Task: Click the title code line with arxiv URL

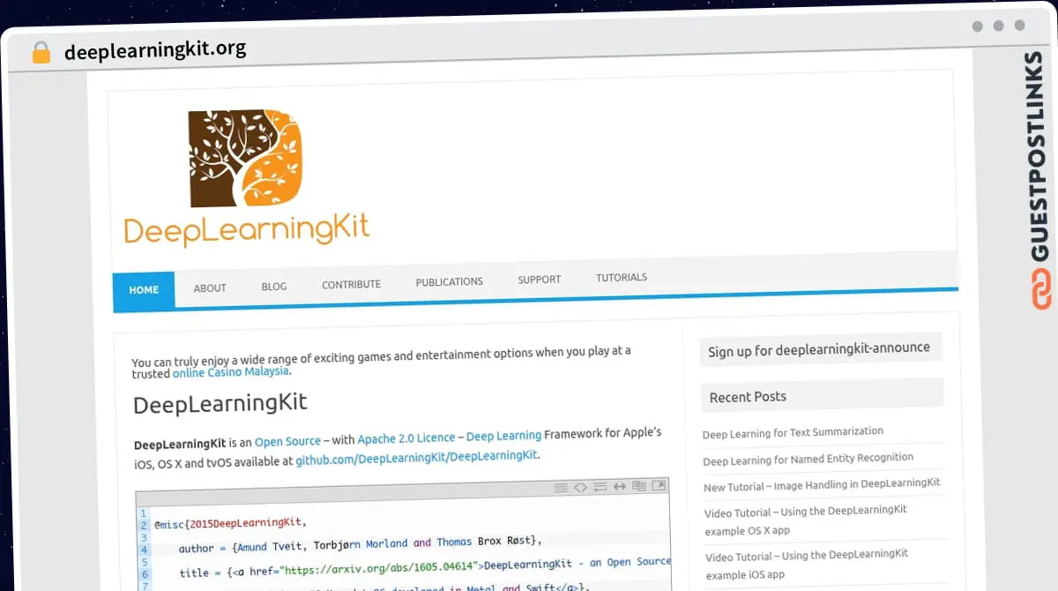Action: [x=425, y=566]
